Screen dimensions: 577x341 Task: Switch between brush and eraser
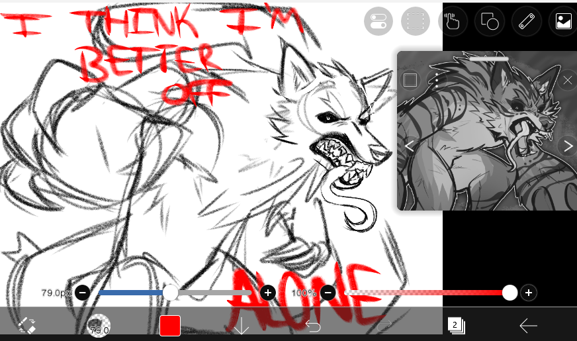click(x=27, y=325)
